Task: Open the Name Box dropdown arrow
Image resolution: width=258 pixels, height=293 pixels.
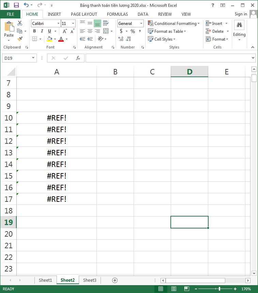Action: click(x=33, y=58)
